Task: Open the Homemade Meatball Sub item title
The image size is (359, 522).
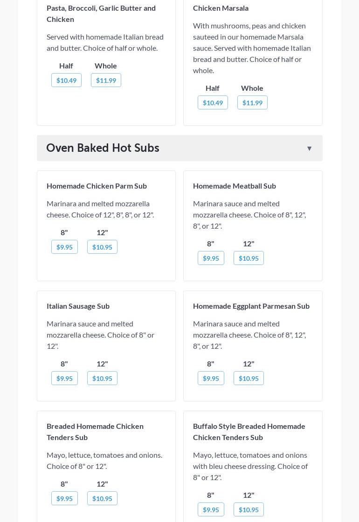Action: coord(235,186)
